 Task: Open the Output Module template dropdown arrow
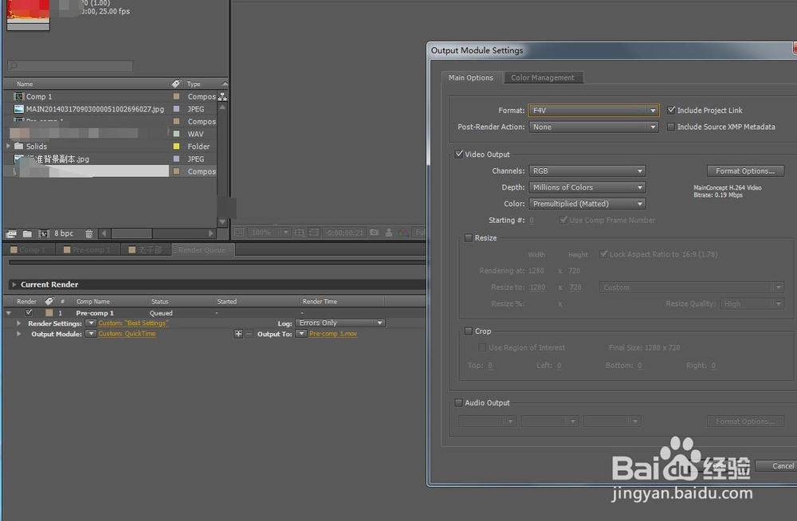91,334
